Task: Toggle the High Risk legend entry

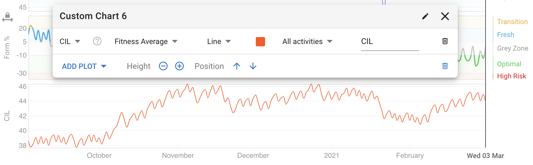Action: point(511,76)
